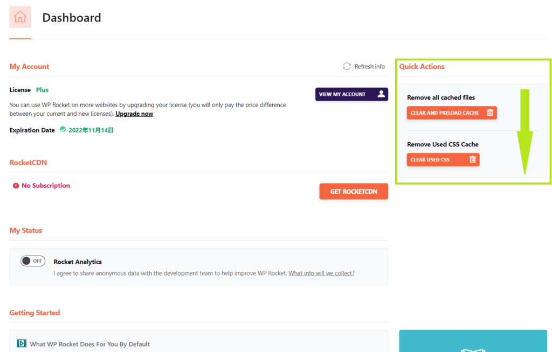Image resolution: width=552 pixels, height=352 pixels.
Task: Click the Dashboard home icon
Action: 20,17
